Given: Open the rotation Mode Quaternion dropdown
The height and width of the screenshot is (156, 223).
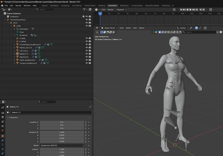Looking at the screenshot, I should 62,145.
